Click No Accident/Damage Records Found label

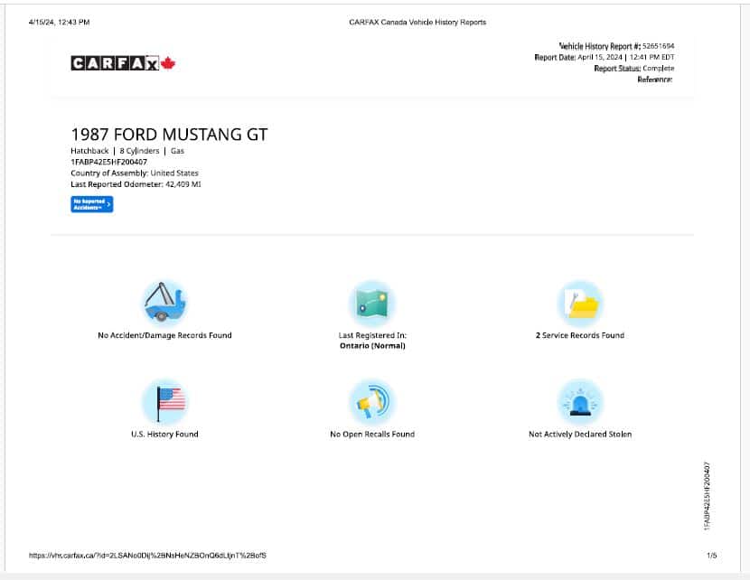(164, 335)
